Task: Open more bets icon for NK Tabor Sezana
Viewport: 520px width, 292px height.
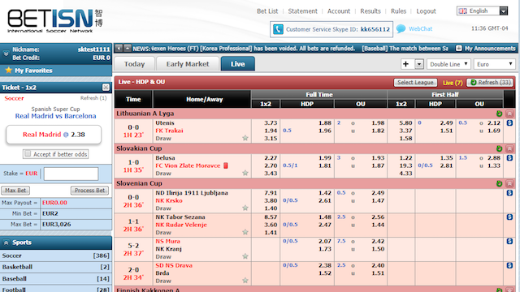Action: pos(509,217)
